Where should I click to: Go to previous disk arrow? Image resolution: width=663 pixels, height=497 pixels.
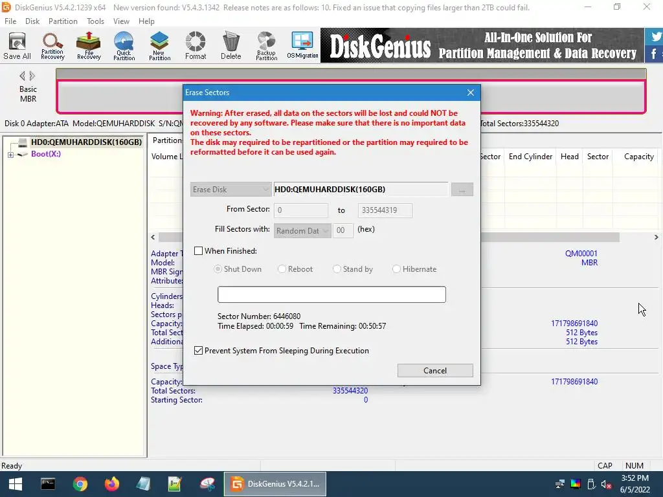pos(23,76)
